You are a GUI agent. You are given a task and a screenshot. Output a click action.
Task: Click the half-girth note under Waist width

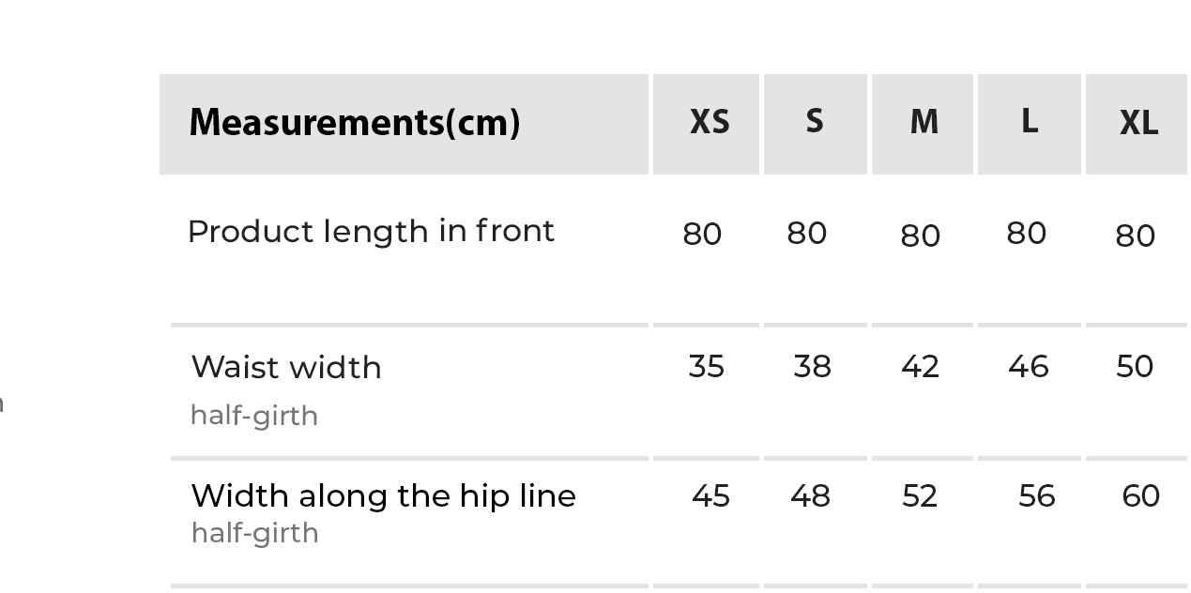(x=254, y=416)
